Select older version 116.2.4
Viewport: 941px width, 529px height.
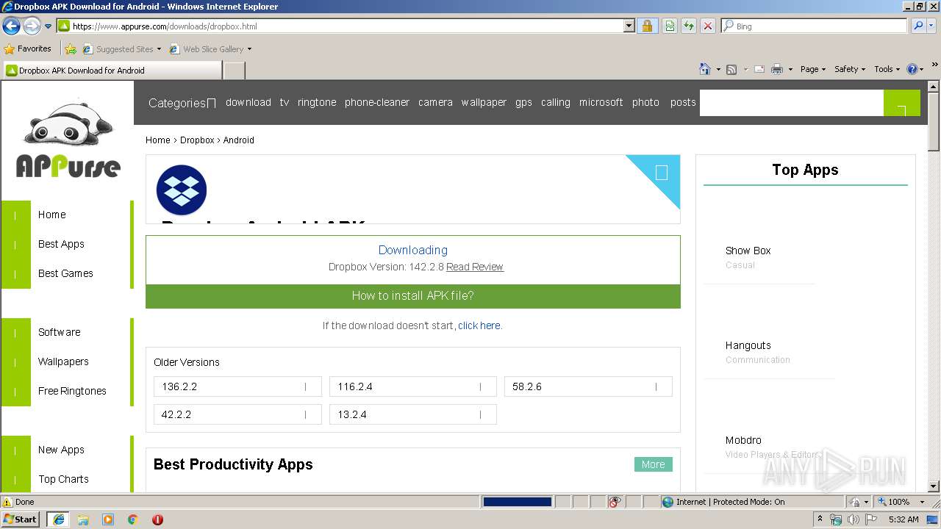[413, 386]
